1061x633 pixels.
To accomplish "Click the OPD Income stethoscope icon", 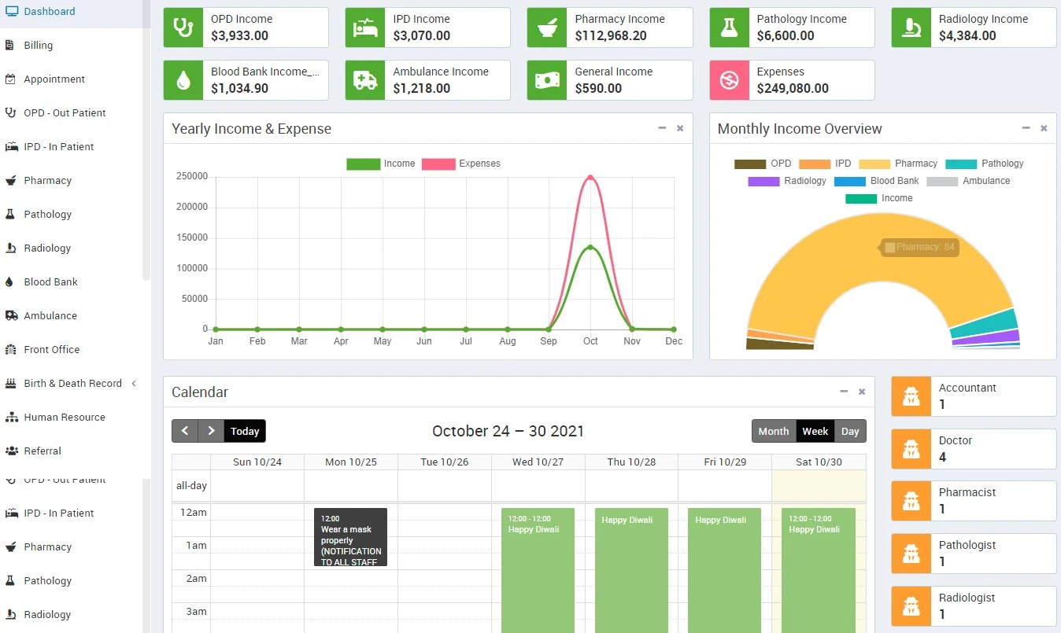I will coord(183,28).
